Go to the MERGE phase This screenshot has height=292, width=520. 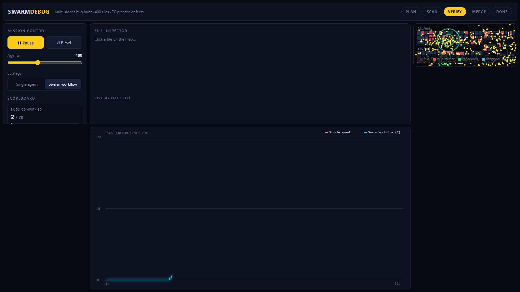pyautogui.click(x=479, y=12)
